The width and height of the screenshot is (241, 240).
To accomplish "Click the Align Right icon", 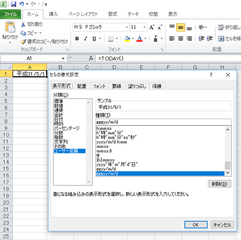I will pyautogui.click(x=189, y=38).
